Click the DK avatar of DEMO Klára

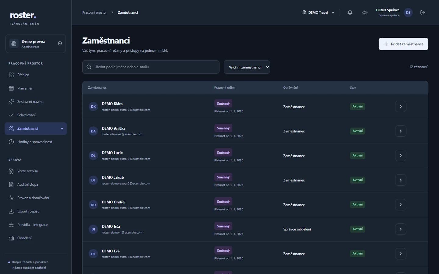coord(93,107)
